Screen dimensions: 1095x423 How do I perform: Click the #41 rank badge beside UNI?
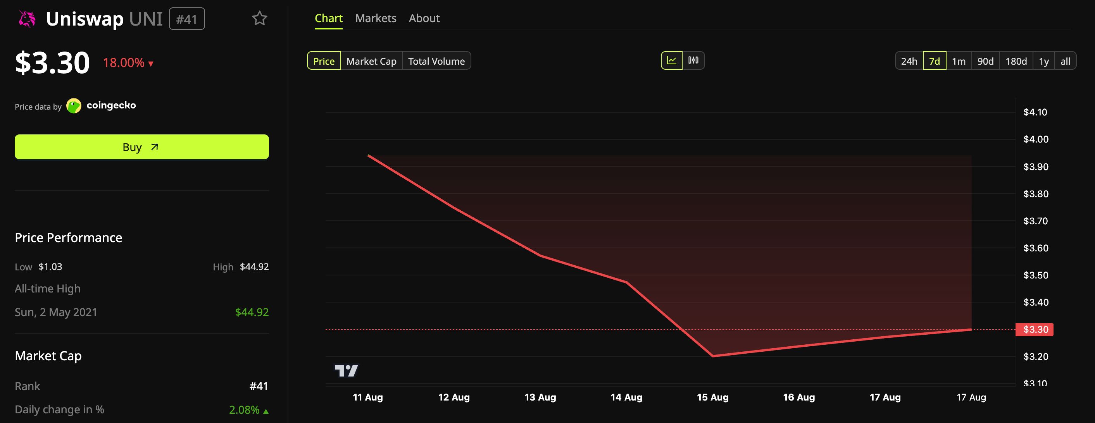pyautogui.click(x=186, y=19)
